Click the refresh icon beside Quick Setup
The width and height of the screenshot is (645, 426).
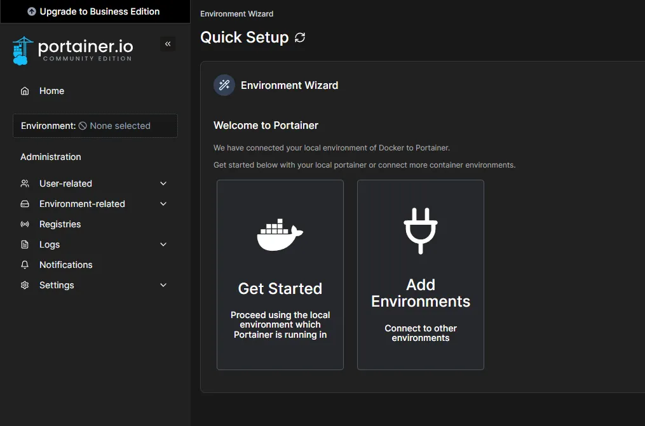tap(300, 37)
